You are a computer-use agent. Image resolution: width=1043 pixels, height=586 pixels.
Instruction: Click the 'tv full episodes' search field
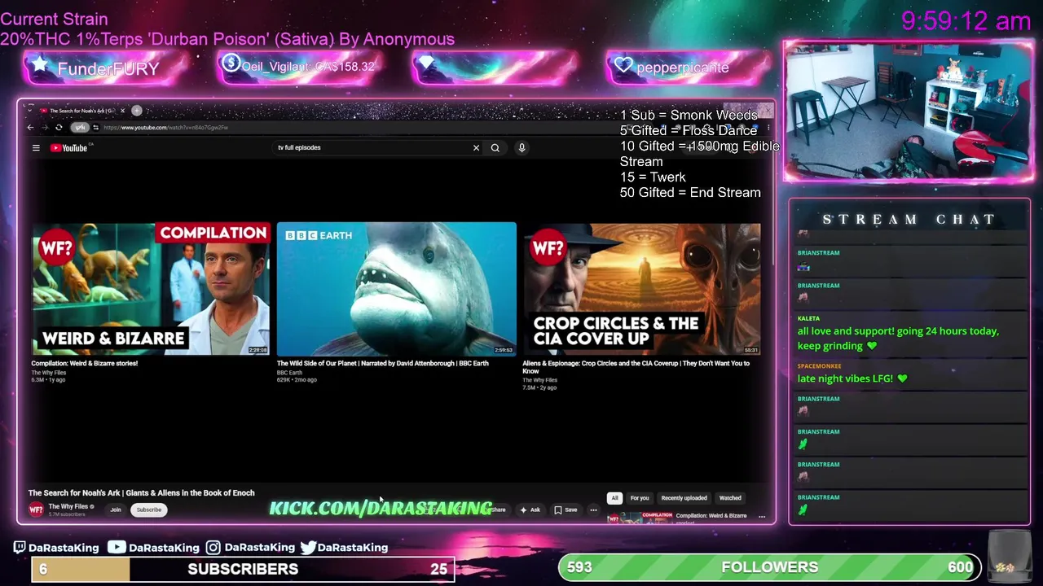coord(371,148)
